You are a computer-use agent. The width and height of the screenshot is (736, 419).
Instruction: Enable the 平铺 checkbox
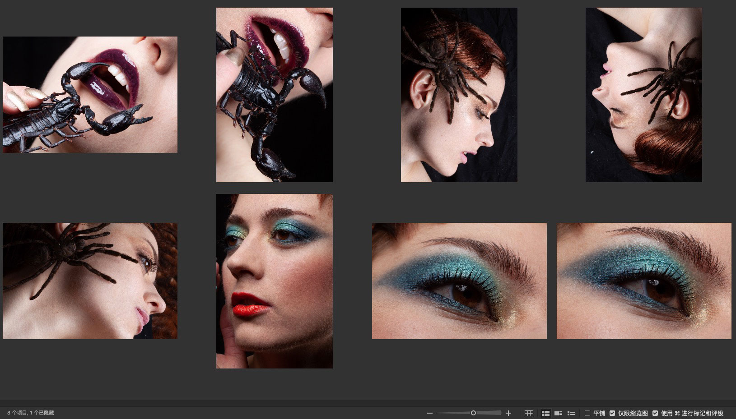tap(587, 413)
